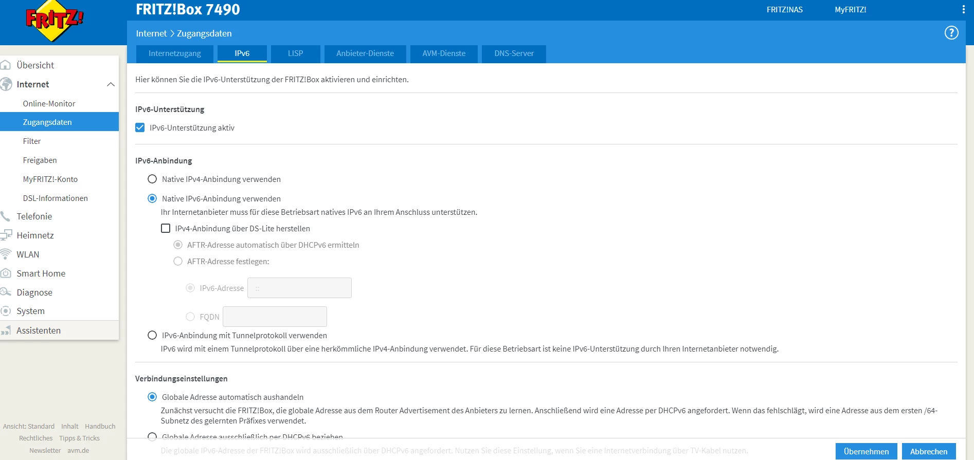Open the help question mark icon

coord(951,33)
